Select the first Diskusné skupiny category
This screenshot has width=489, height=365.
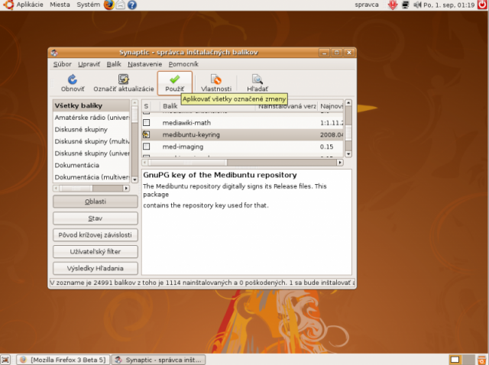tap(92, 129)
